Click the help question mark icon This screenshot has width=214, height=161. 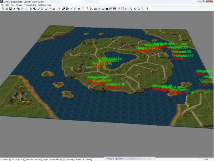[x=147, y=9]
